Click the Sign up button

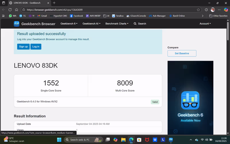[23, 47]
